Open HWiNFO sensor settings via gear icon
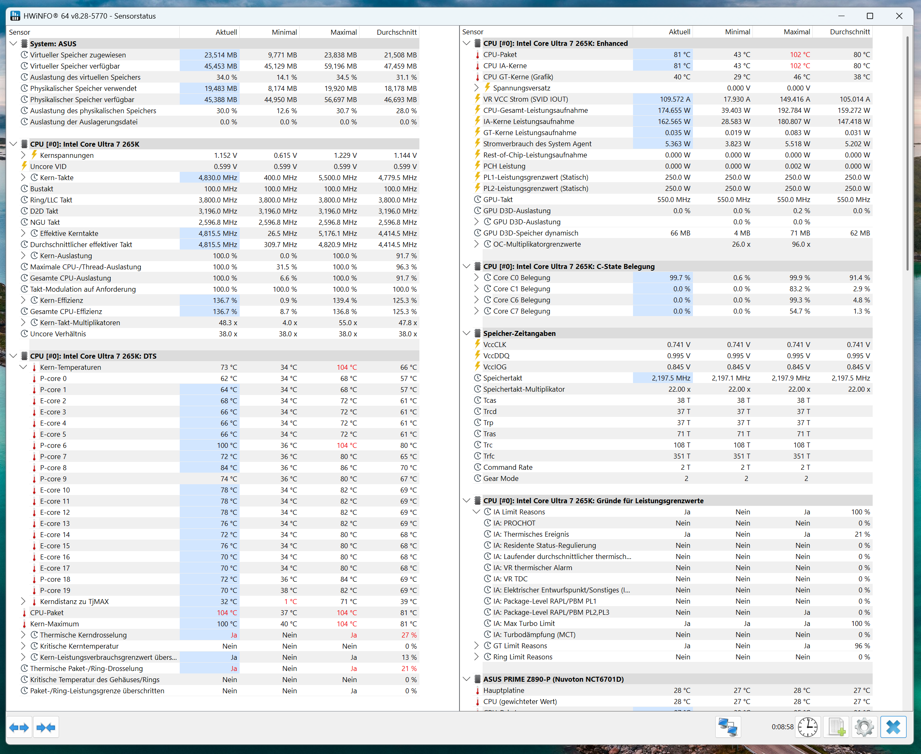Screen dimensions: 921x754 pos(864,727)
